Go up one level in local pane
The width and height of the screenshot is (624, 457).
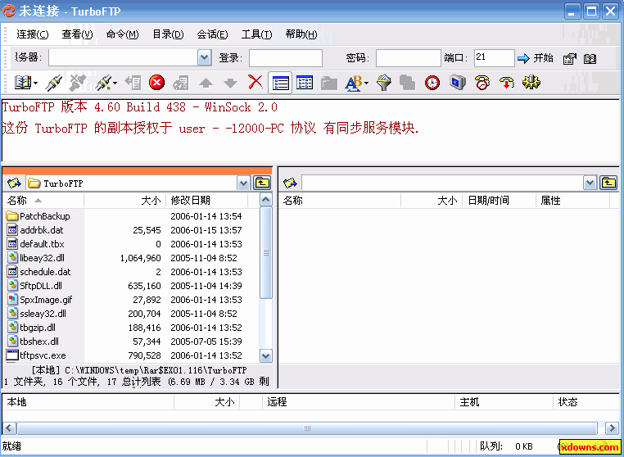pos(262,183)
